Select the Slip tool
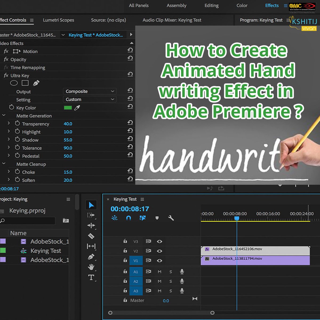This screenshot has width=320, height=320. coord(91,246)
